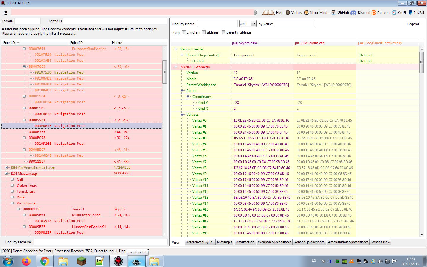This screenshot has height=267, width=427.
Task: Click the record view vertical scrollbar
Action: [422, 142]
